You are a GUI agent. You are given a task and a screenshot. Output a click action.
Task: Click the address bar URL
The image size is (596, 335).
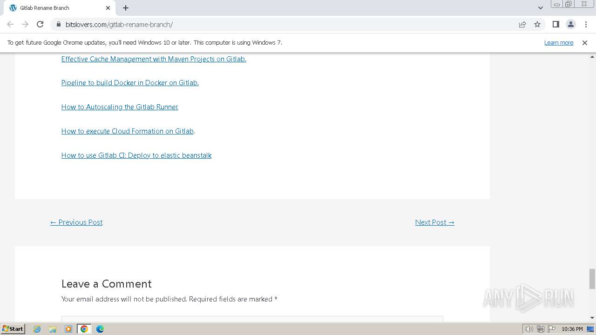[x=119, y=24]
